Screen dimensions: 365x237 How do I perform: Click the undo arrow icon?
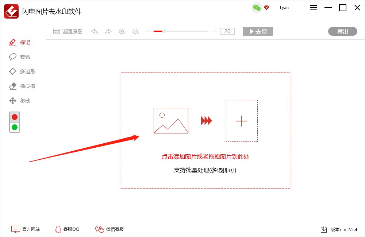pos(95,31)
